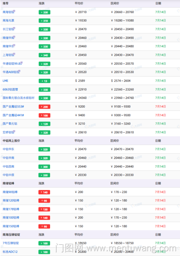Open the 7号压铸铝锭 link
The image size is (180, 256).
click(11, 243)
